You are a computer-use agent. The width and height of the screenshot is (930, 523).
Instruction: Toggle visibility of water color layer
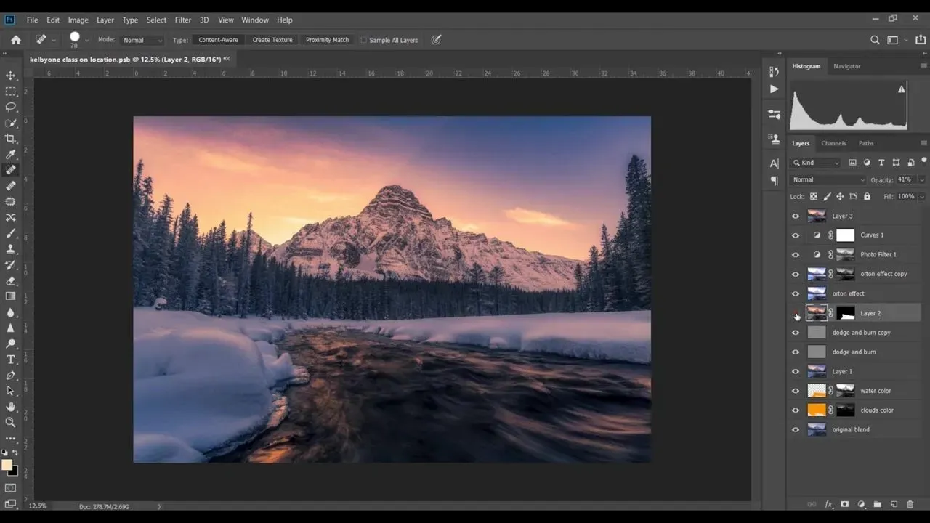(x=795, y=391)
